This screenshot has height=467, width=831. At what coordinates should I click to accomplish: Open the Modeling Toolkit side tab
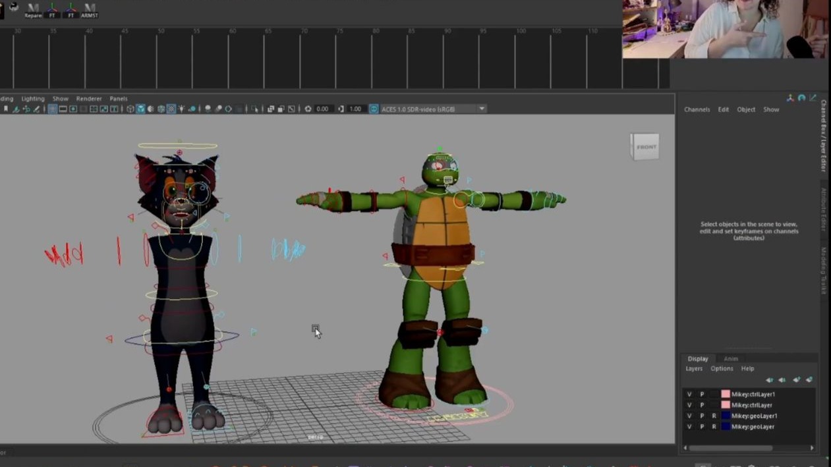(824, 270)
